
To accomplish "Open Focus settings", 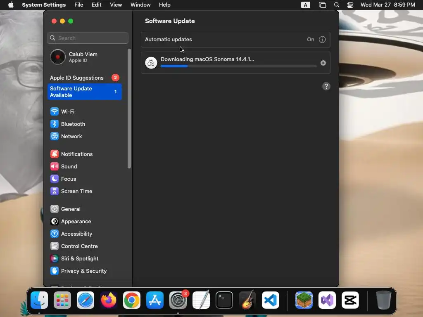I will (x=84, y=179).
